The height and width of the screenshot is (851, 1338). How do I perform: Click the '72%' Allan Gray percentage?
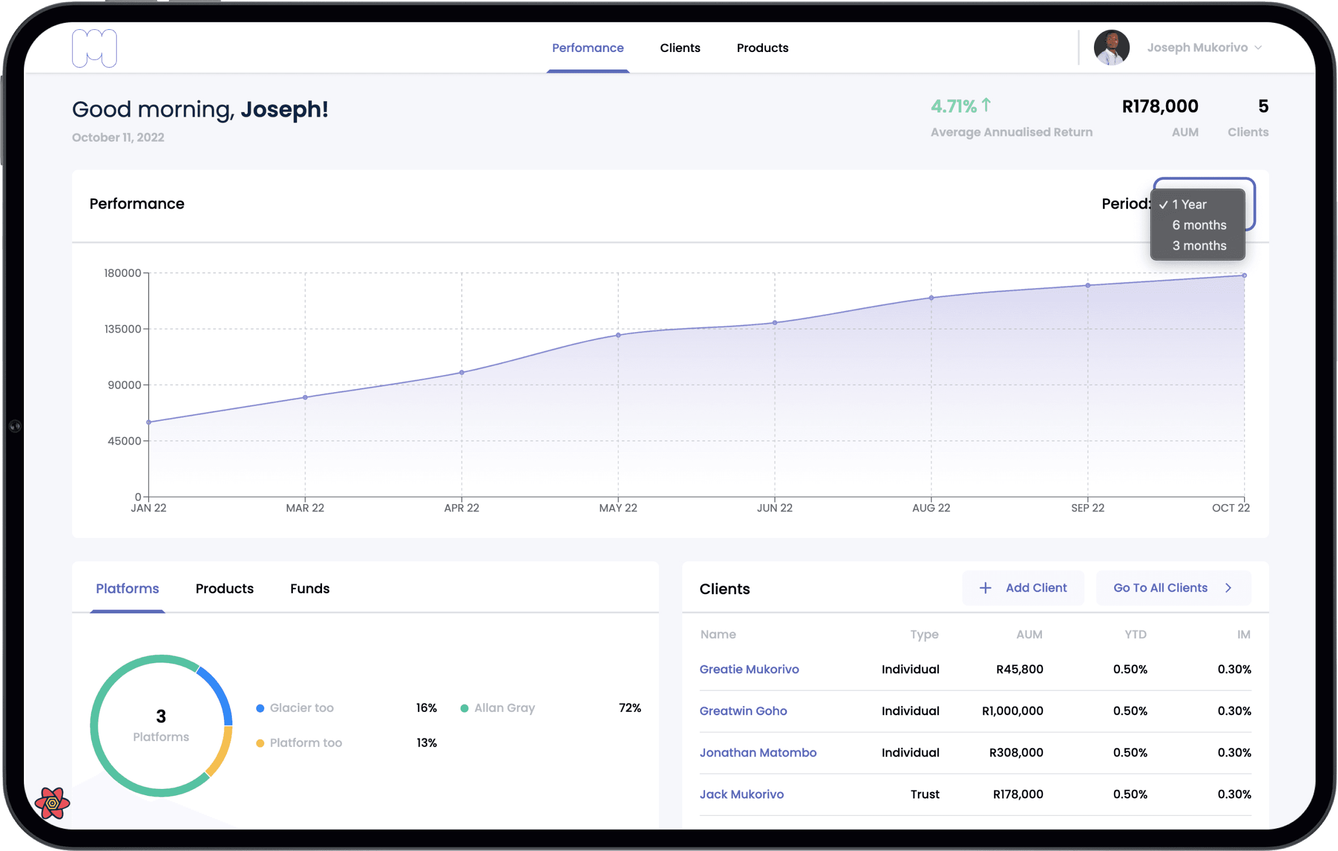(630, 708)
